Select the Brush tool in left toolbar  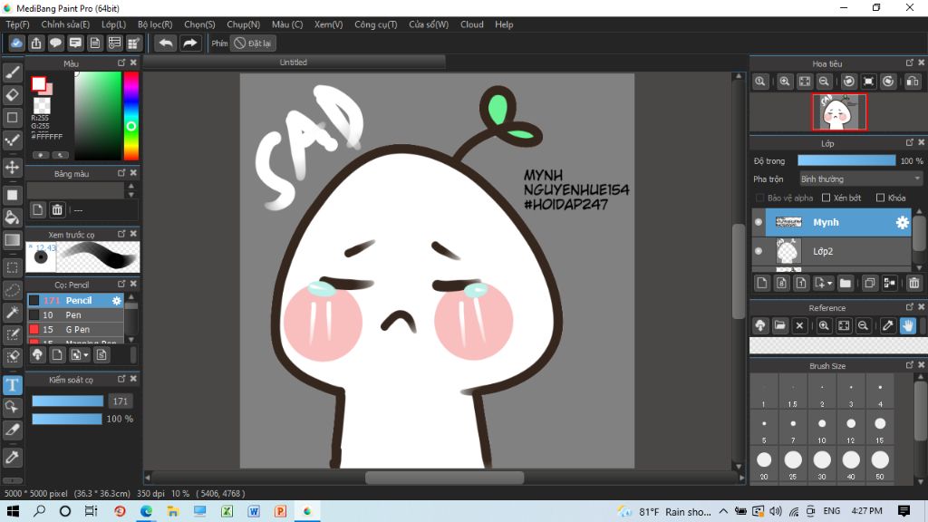point(13,72)
